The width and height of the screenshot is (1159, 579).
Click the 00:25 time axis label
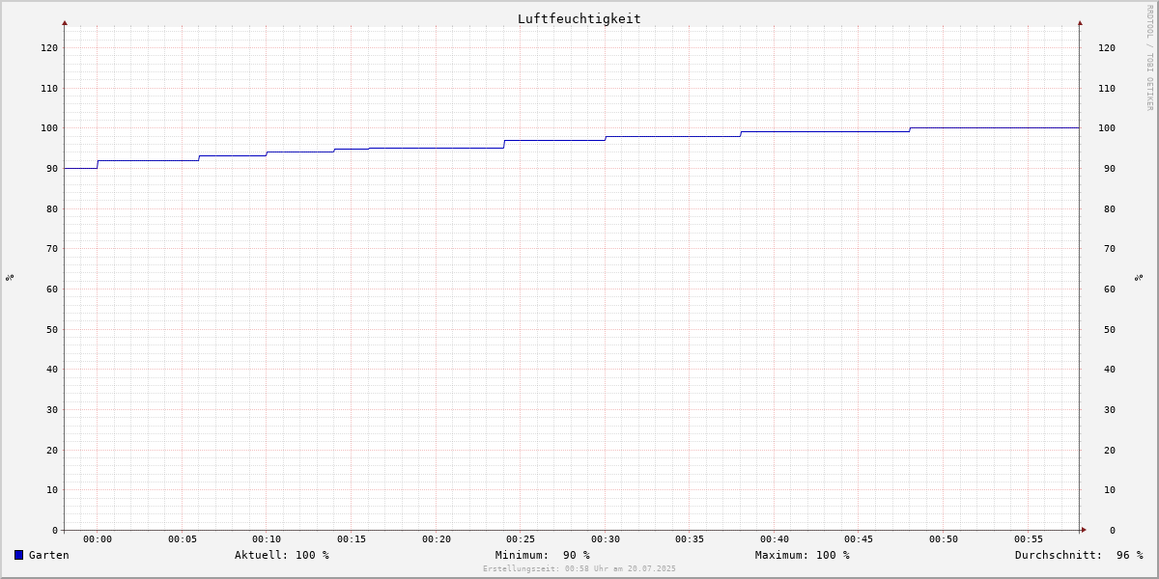521,538
